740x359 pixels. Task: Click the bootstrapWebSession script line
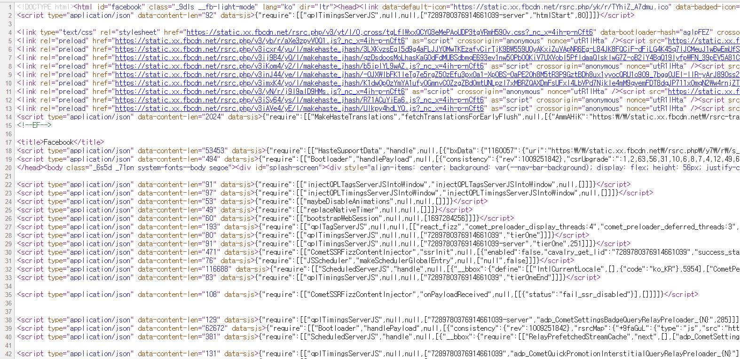pos(266,218)
